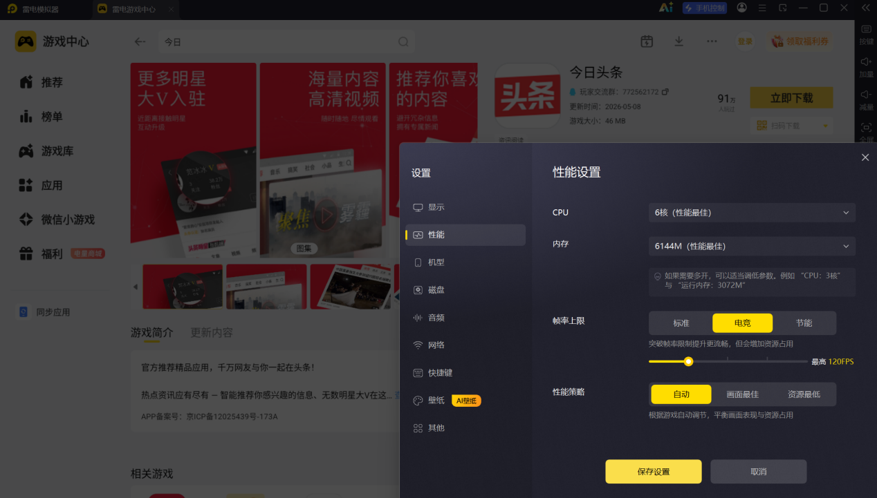This screenshot has height=498, width=877.
Task: Click the 登录 login button
Action: [x=745, y=41]
